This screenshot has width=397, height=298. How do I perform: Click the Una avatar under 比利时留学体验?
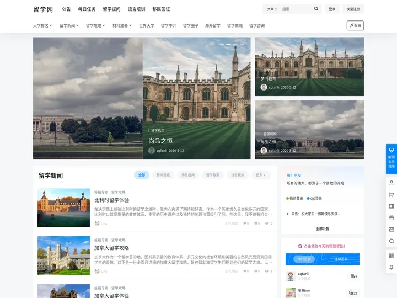97,223
